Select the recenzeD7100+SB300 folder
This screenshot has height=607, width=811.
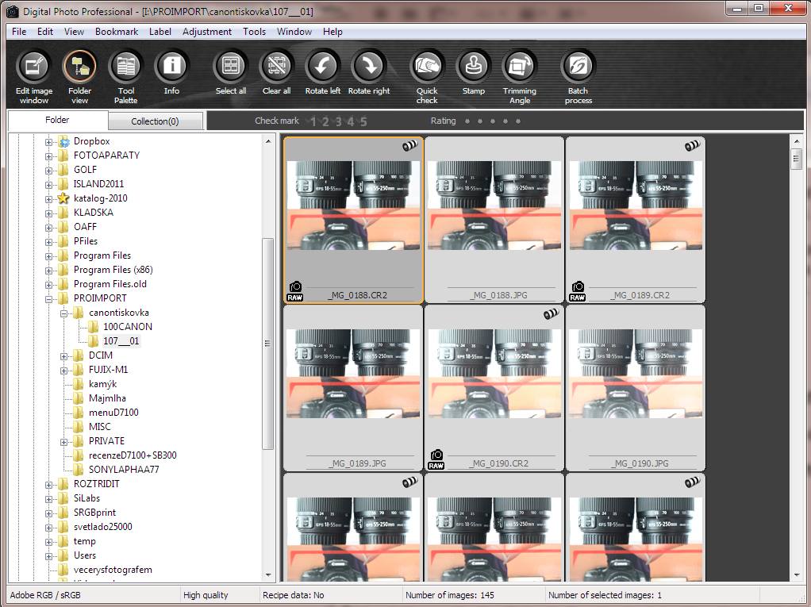click(133, 455)
